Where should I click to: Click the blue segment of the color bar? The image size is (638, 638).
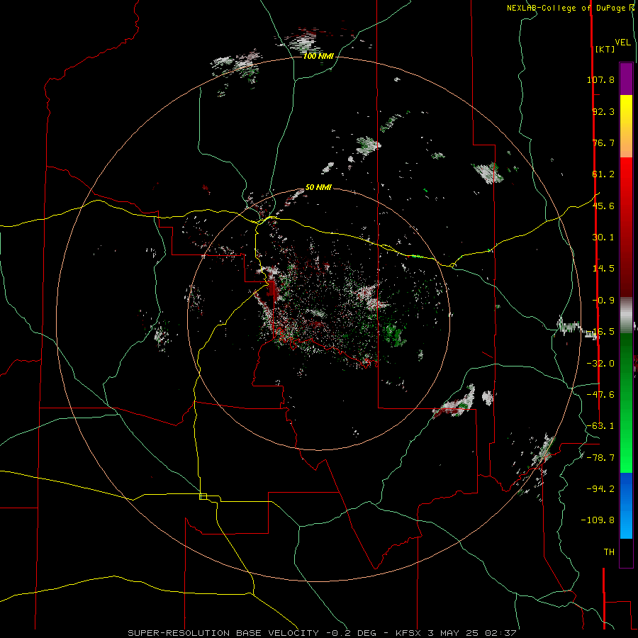coord(626,505)
